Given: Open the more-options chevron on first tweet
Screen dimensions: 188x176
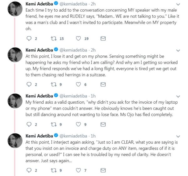Looking at the screenshot, I should tap(178, 5).
